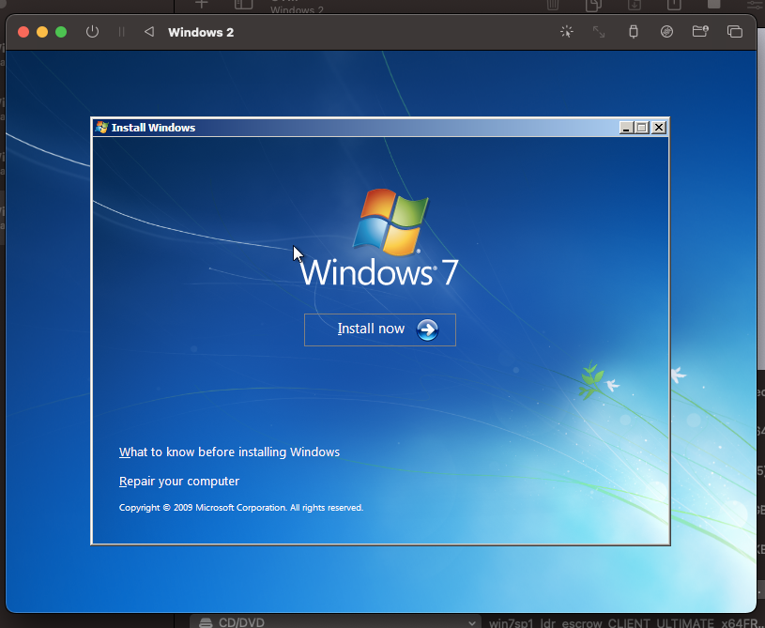Image resolution: width=765 pixels, height=628 pixels.
Task: Toggle the sidebar icon in UTM main window
Action: [x=243, y=4]
